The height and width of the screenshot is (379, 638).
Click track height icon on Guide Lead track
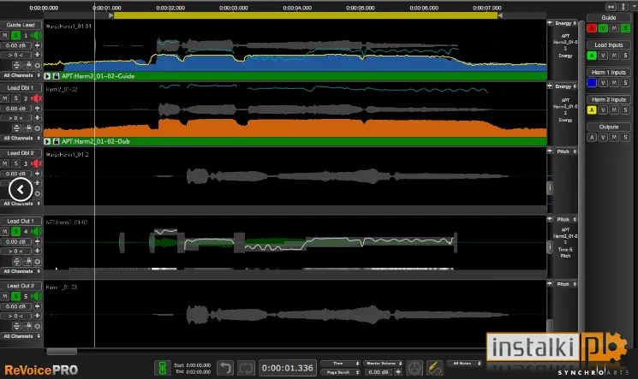(x=16, y=65)
